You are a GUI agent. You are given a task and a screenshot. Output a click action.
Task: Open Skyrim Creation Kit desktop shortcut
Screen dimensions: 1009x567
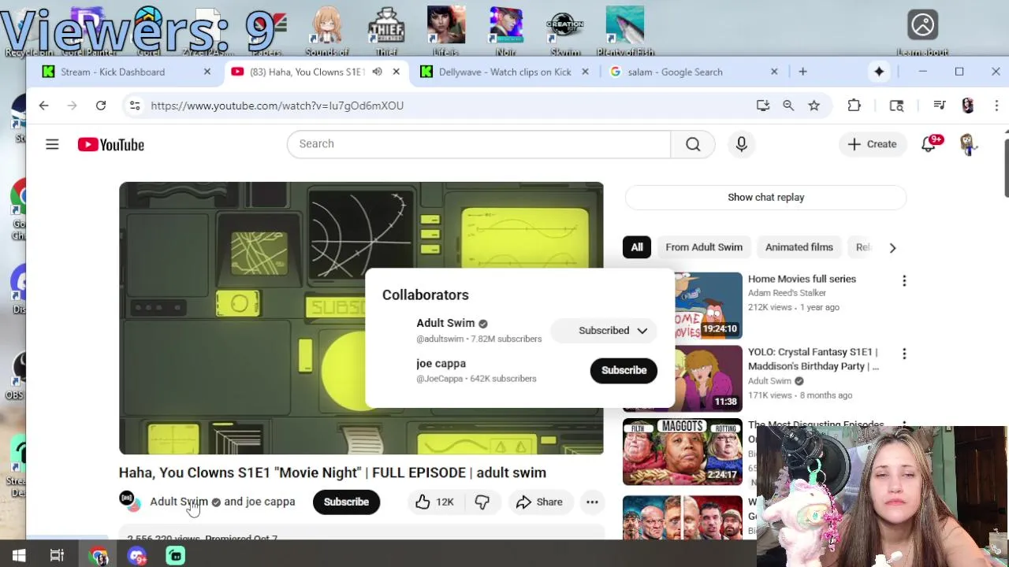pyautogui.click(x=565, y=31)
